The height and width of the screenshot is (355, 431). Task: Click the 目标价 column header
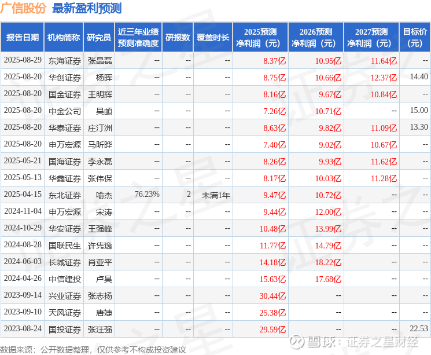[x=415, y=38]
